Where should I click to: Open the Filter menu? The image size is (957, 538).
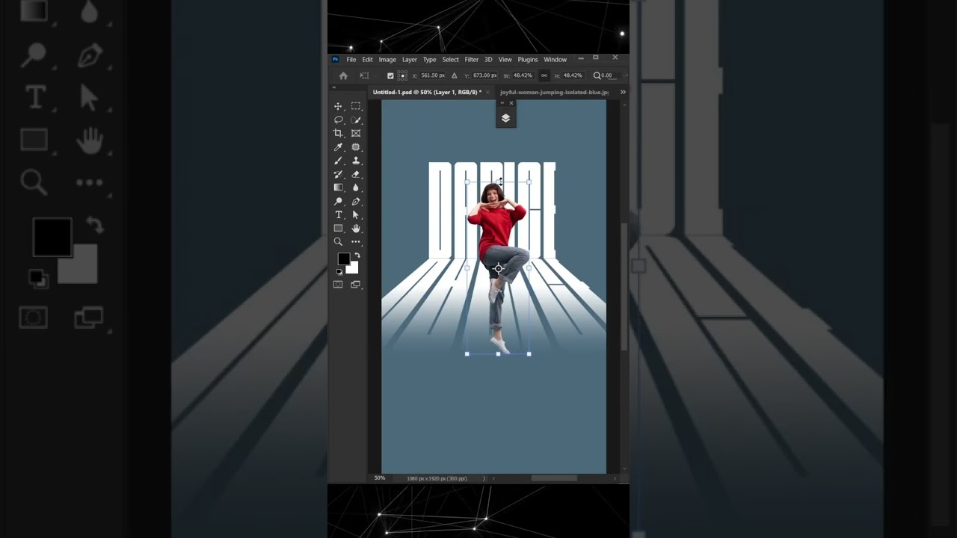pos(472,60)
